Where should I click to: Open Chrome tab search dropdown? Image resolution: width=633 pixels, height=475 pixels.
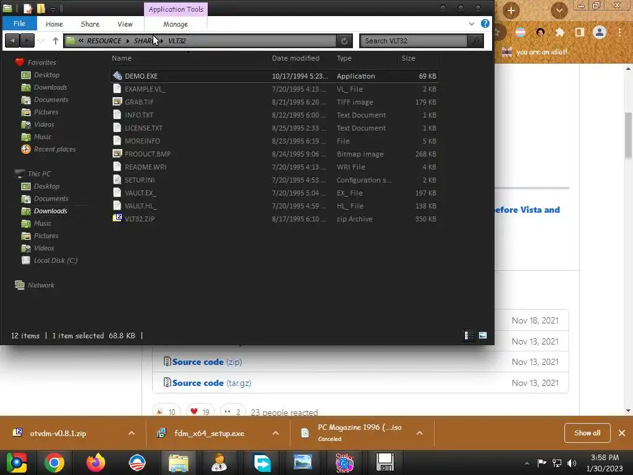pos(559,10)
